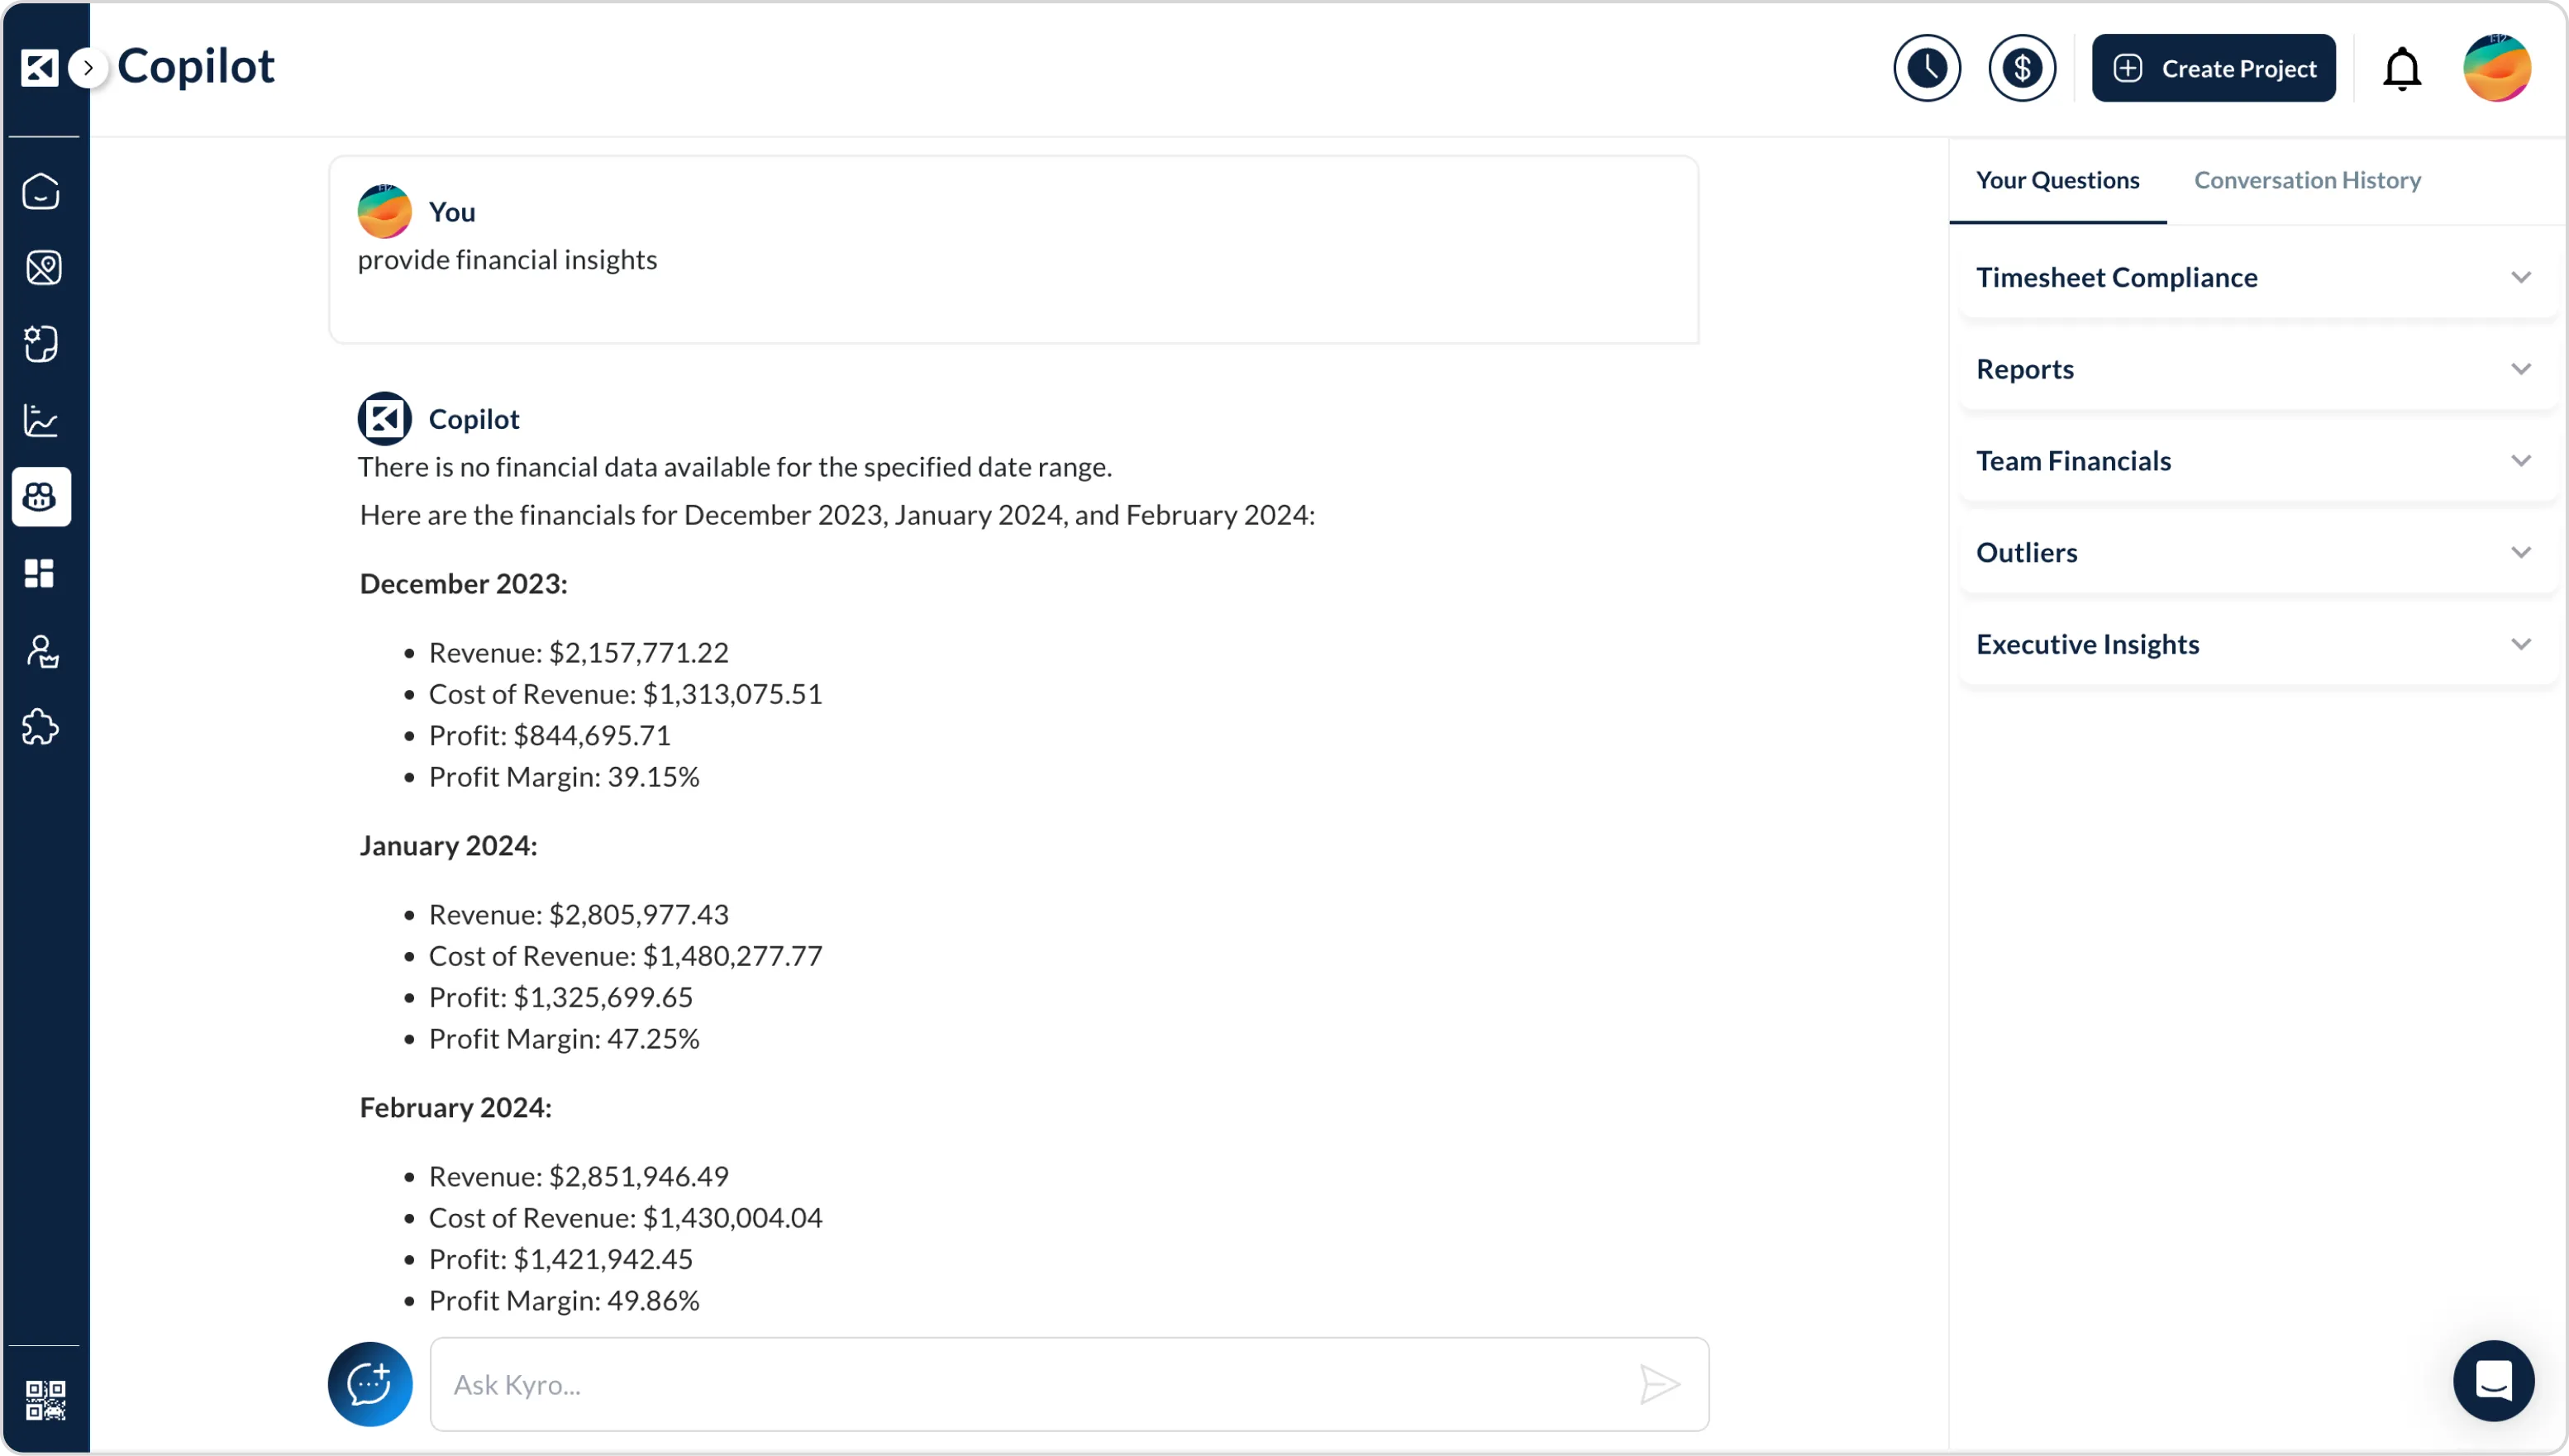Expand the Reports section
Screen dimensions: 2569x1456
[x=2257, y=369]
